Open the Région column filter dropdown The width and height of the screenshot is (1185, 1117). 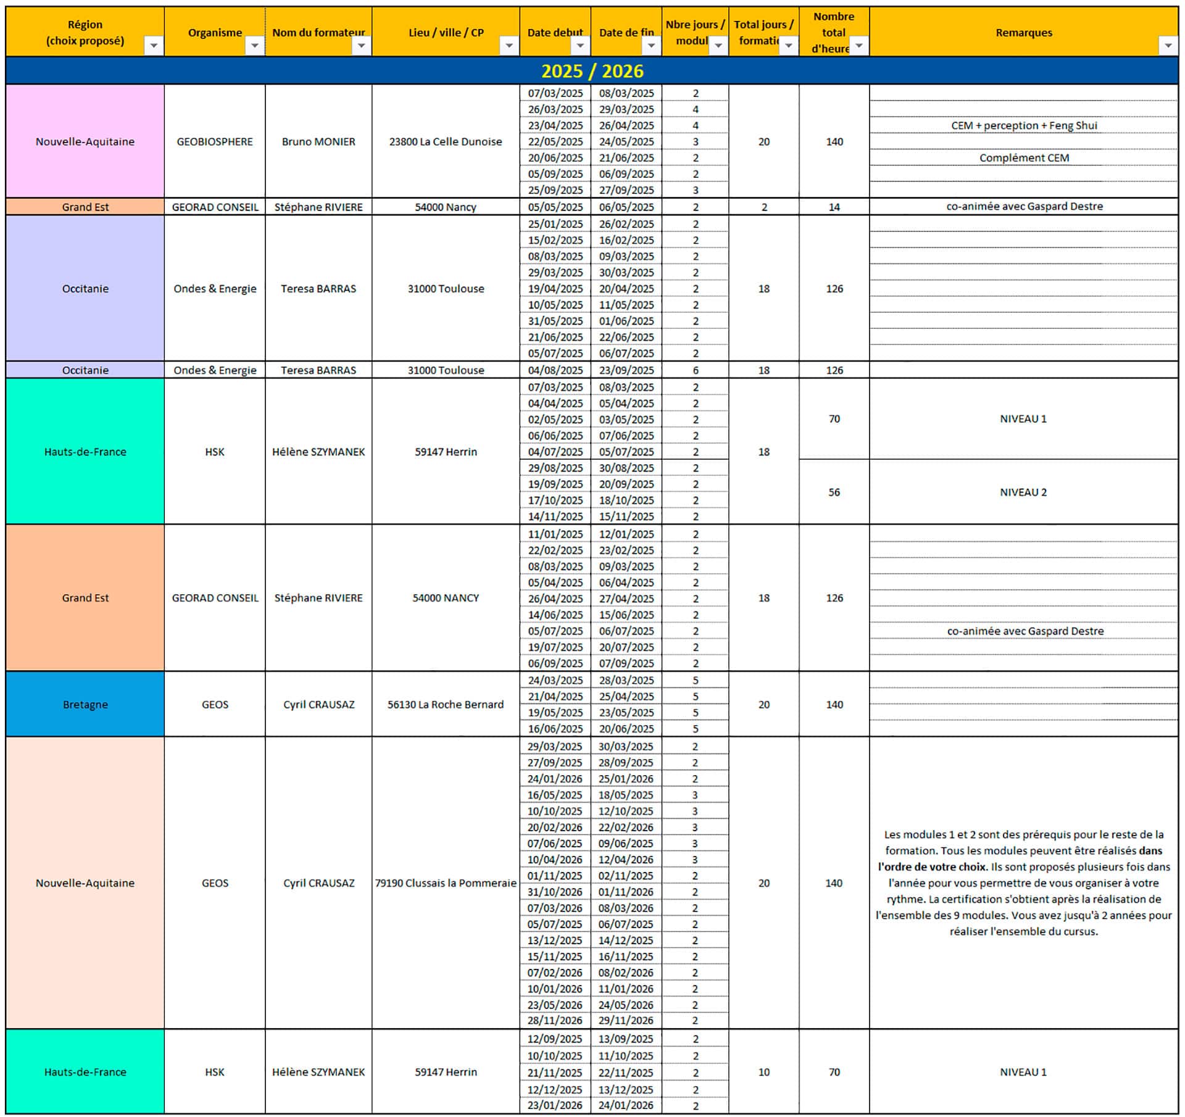click(154, 46)
